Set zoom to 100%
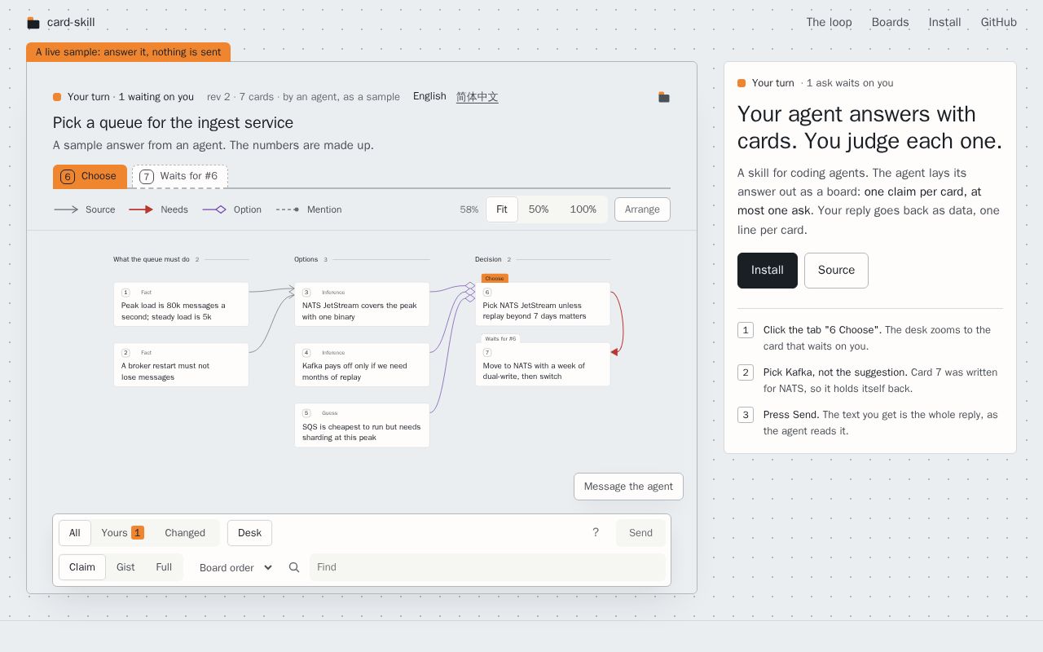Image resolution: width=1043 pixels, height=652 pixels. point(583,209)
